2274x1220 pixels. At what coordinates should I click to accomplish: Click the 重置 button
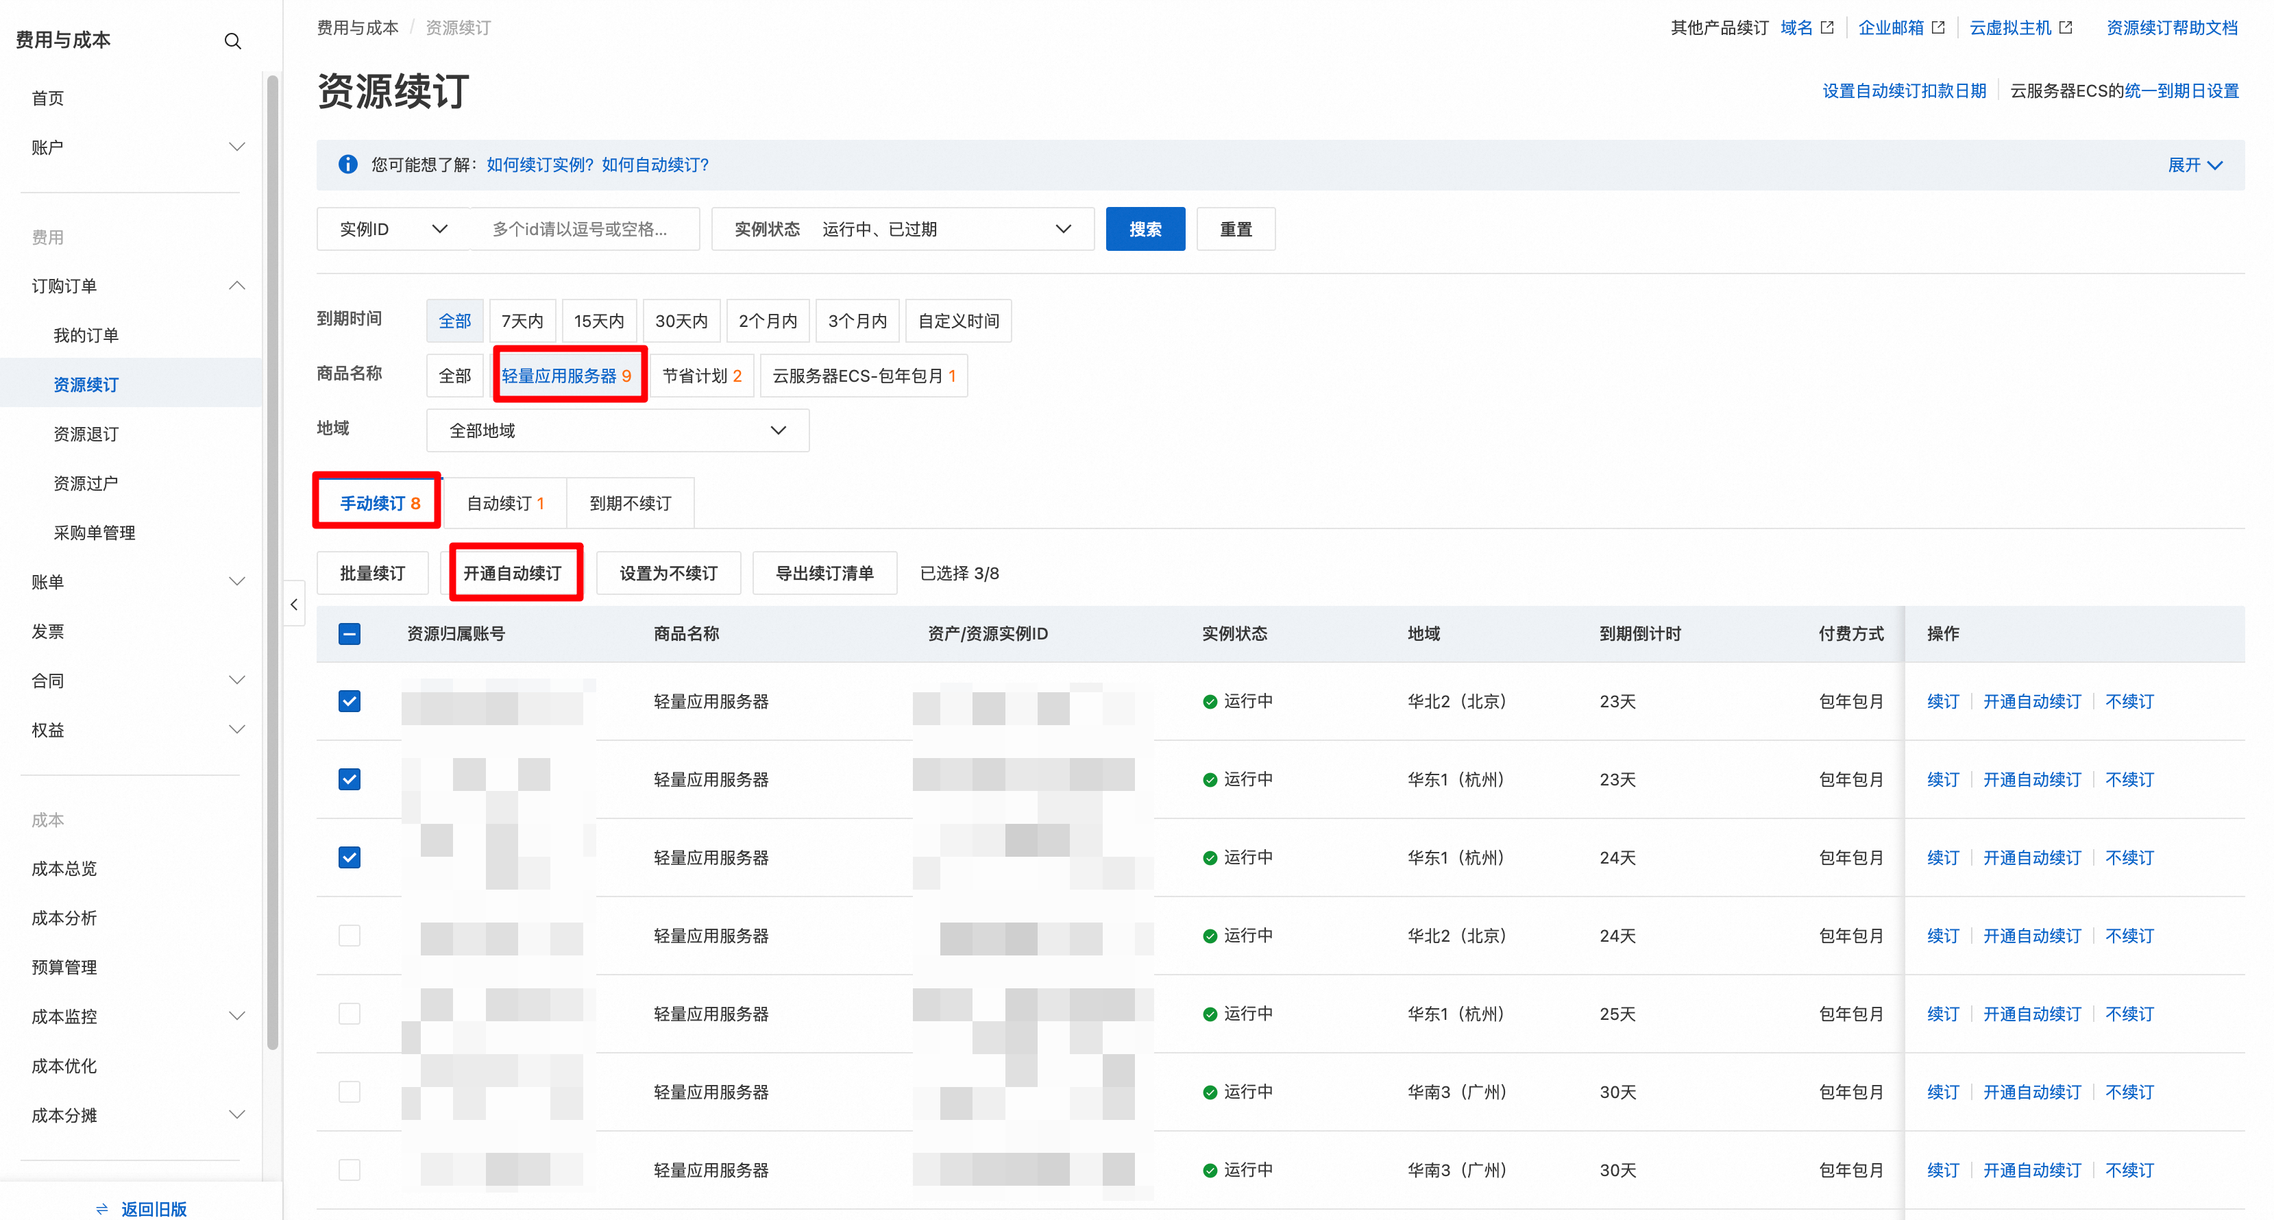(1235, 229)
